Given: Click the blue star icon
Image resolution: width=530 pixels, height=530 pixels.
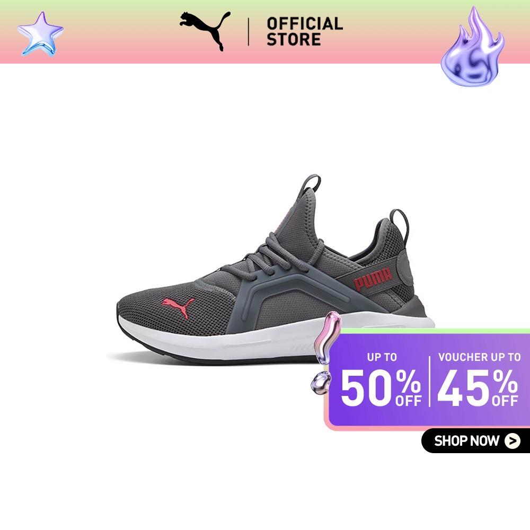Looking at the screenshot, I should (x=40, y=34).
